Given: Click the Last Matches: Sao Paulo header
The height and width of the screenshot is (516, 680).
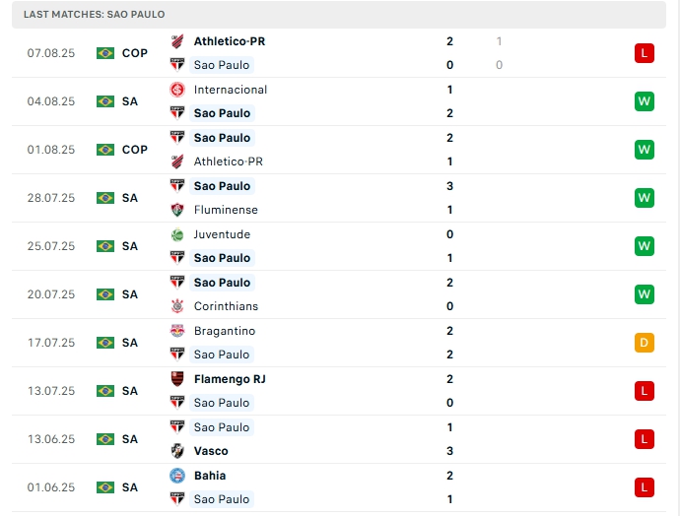Looking at the screenshot, I should point(95,15).
